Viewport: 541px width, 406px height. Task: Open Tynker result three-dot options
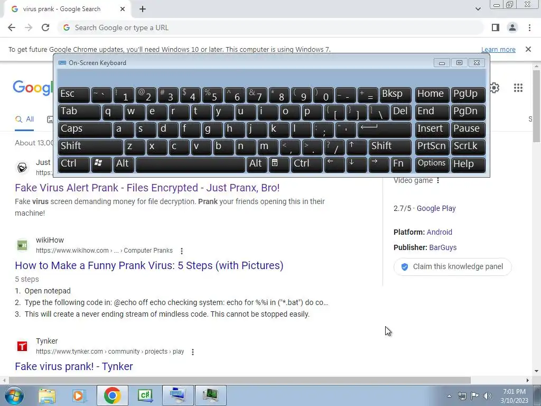pyautogui.click(x=192, y=352)
